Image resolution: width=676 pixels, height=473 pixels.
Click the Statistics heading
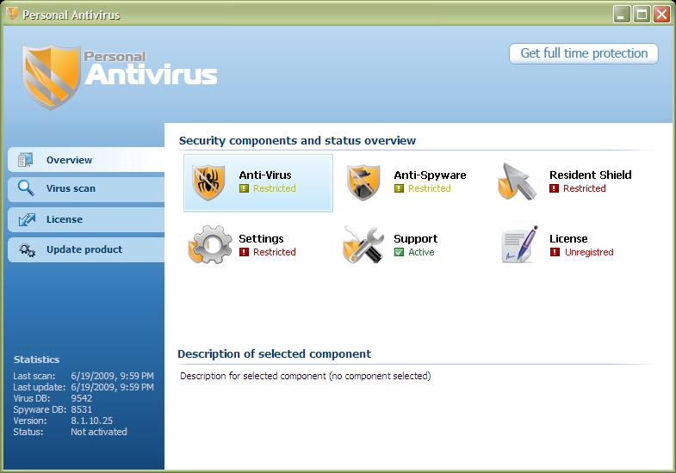36,359
